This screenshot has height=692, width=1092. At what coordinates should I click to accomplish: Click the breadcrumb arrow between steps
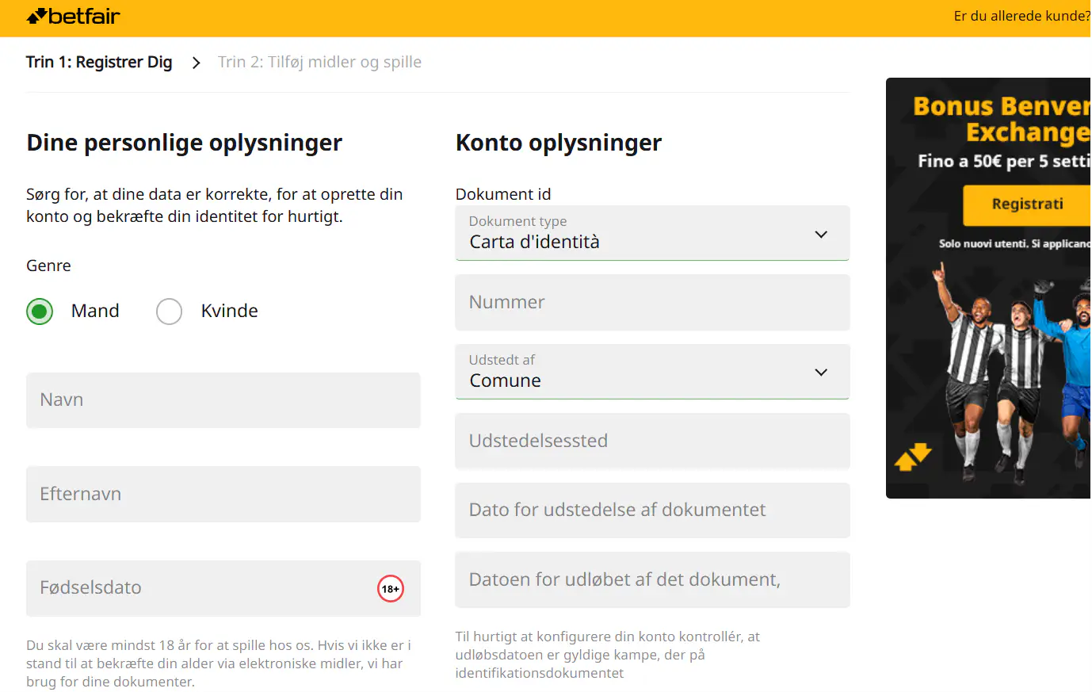point(196,63)
